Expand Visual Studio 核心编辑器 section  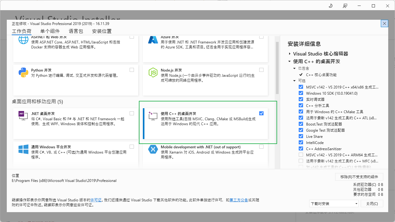[x=290, y=54]
